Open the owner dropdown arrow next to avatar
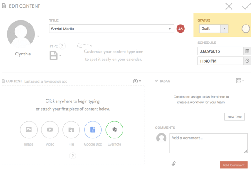Viewport: 251px width, 171px height. pyautogui.click(x=38, y=36)
